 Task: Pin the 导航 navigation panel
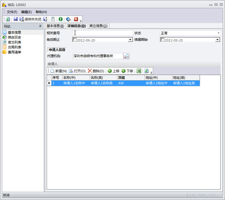coord(40,26)
